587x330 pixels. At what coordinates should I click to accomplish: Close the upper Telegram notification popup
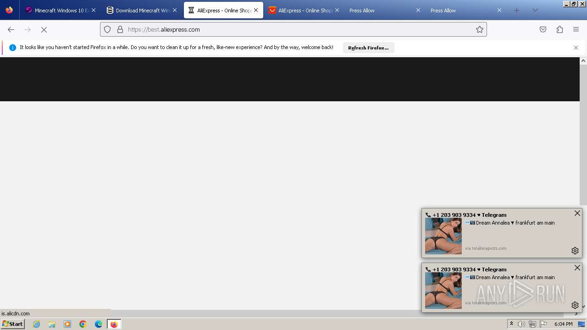pos(577,213)
